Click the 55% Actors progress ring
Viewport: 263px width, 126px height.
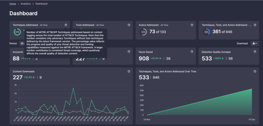(144, 32)
